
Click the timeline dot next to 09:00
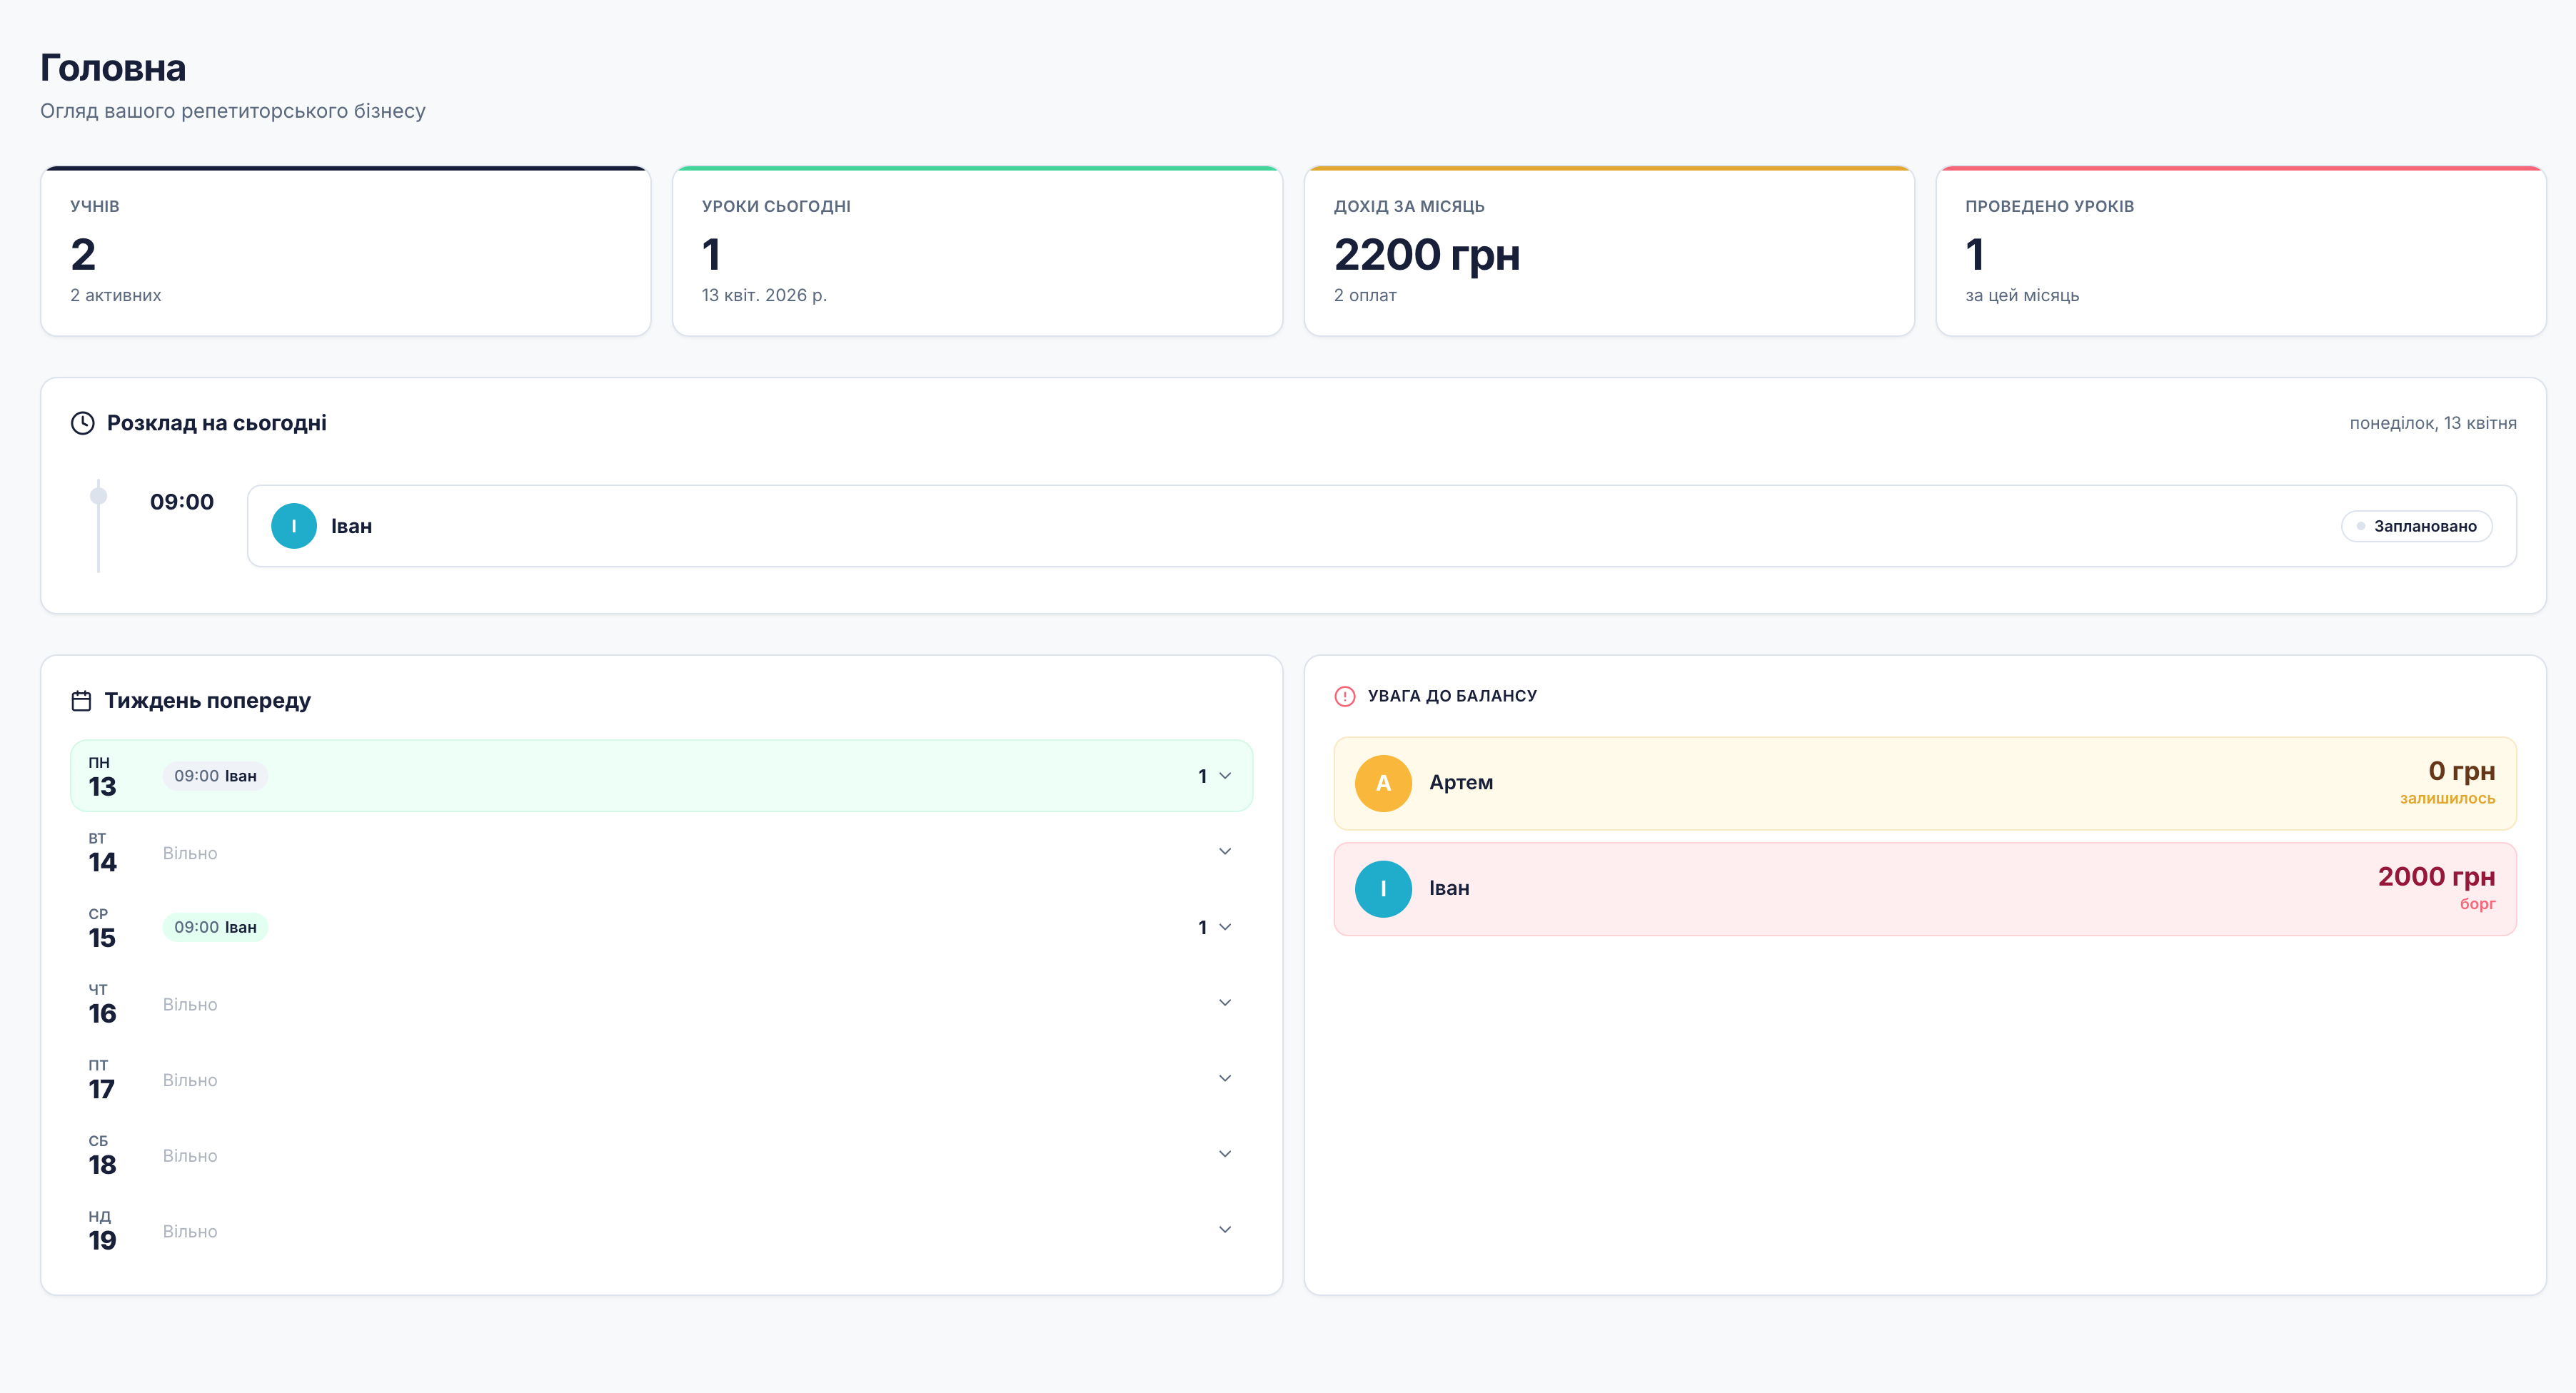(98, 496)
